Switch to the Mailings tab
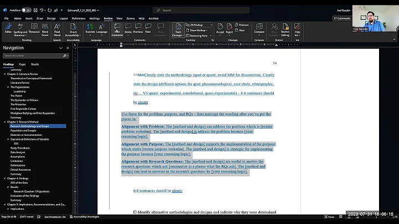The image size is (399, 224). point(95,18)
